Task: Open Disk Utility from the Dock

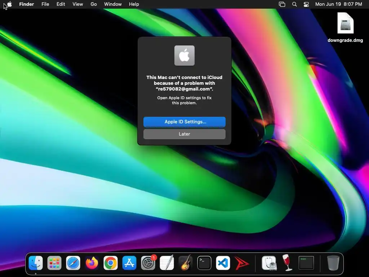Action: pyautogui.click(x=269, y=263)
